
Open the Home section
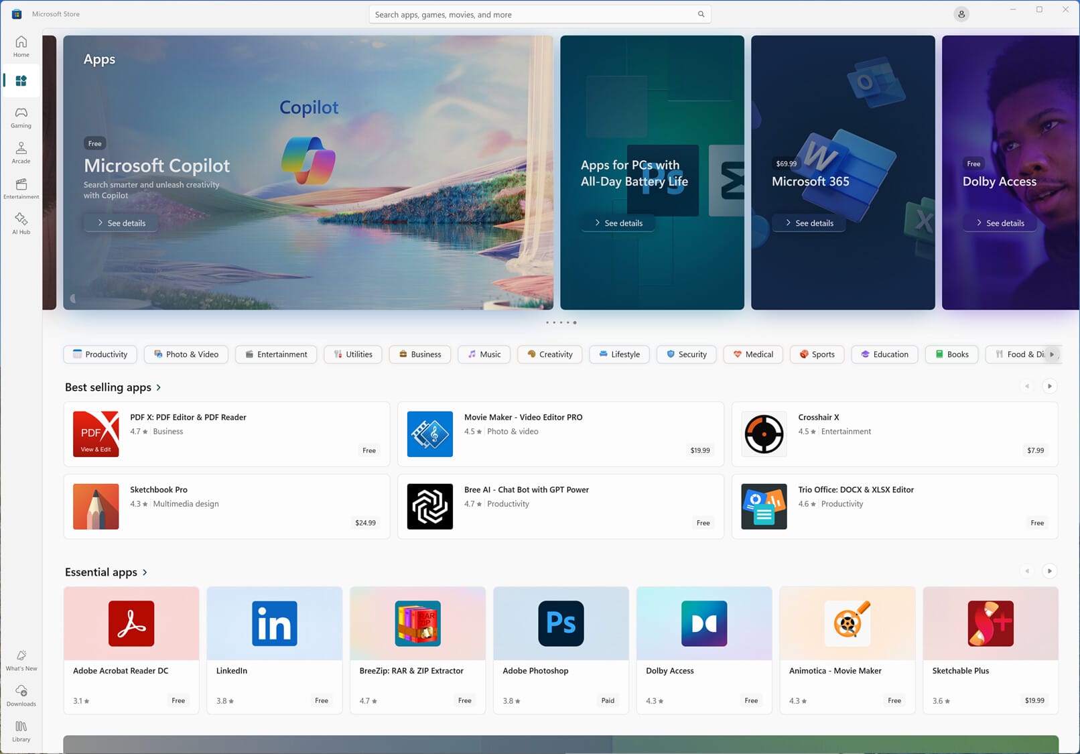pos(21,46)
